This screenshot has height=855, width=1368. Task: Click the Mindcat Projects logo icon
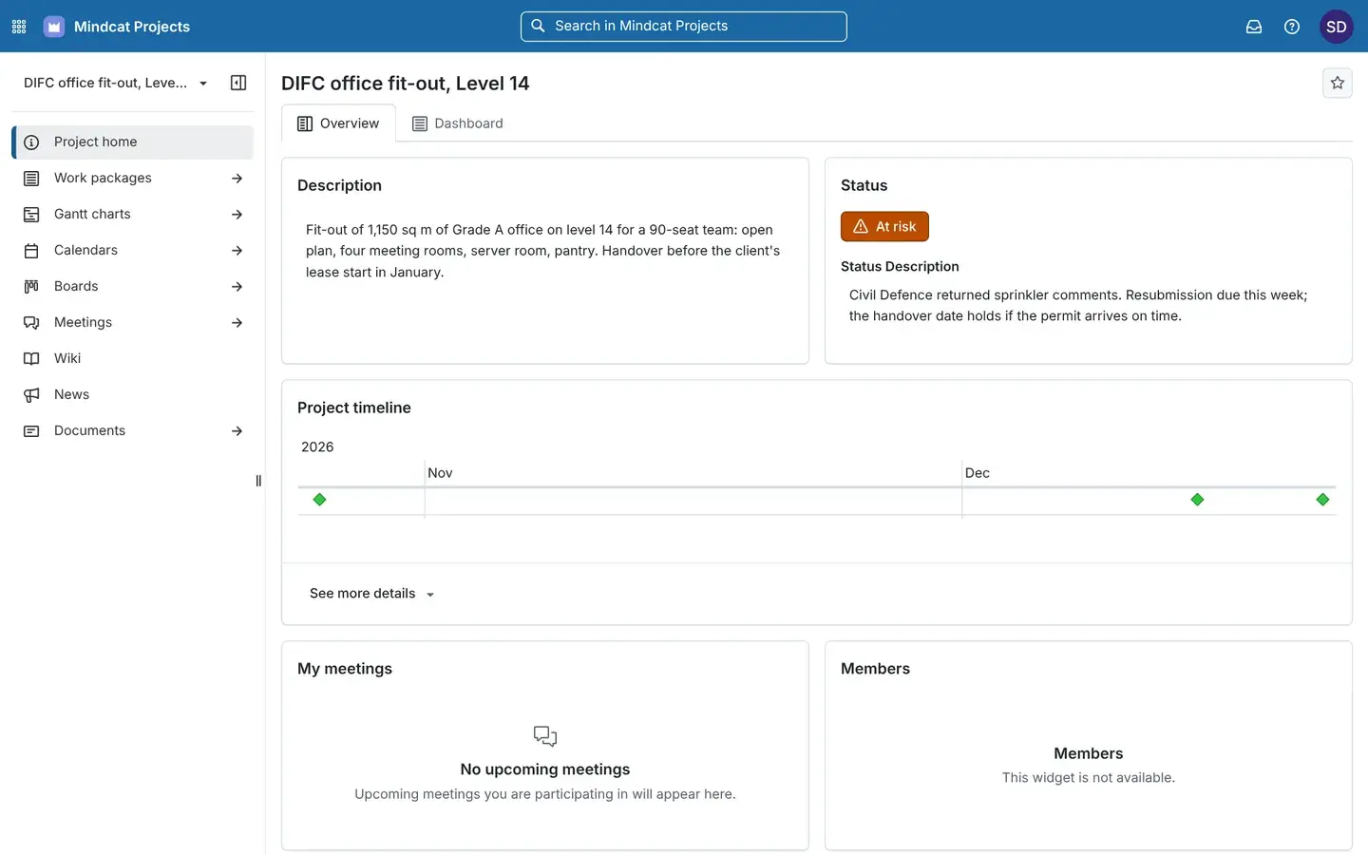click(54, 27)
